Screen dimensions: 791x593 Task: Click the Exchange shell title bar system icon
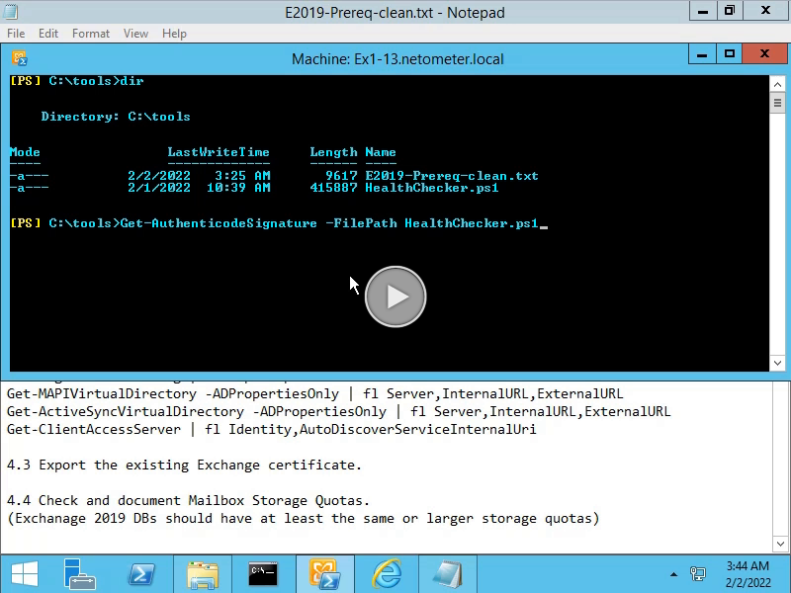point(19,58)
